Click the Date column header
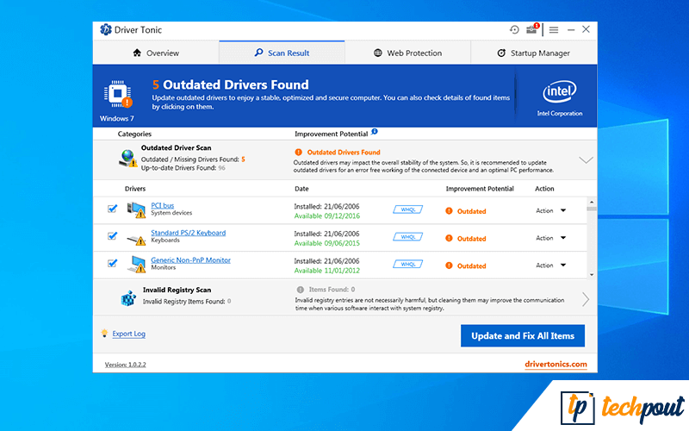Image resolution: width=689 pixels, height=431 pixels. click(x=301, y=189)
